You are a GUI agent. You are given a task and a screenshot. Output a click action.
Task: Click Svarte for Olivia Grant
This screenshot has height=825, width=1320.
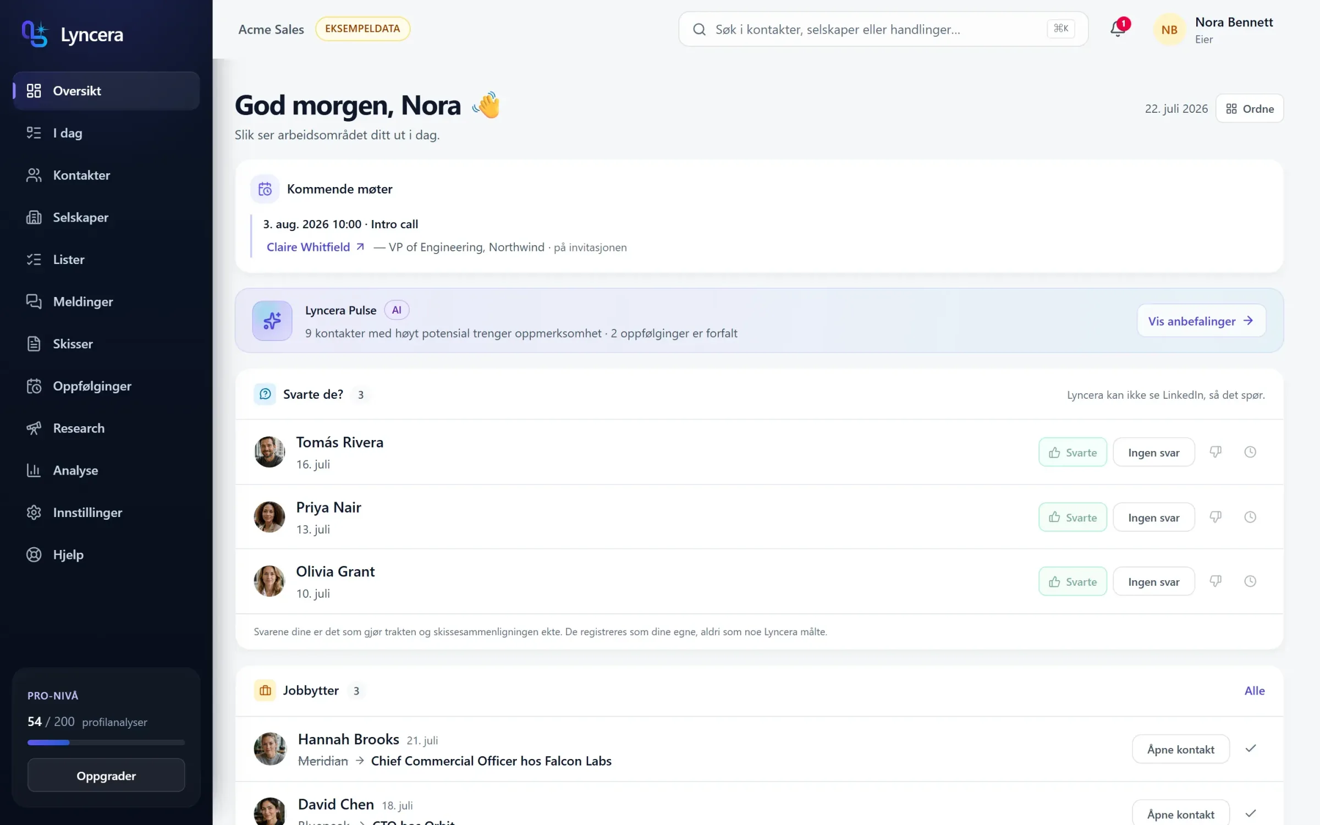click(1072, 581)
